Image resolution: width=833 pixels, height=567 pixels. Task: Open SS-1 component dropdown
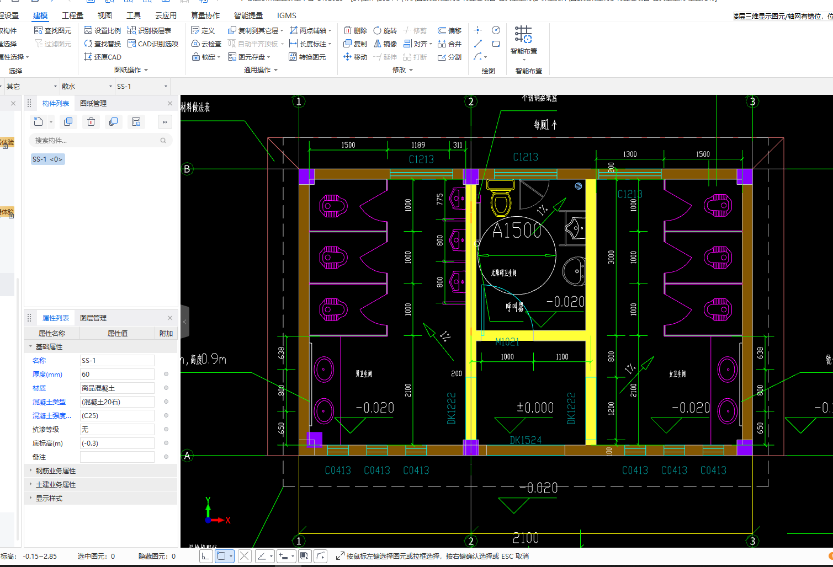[166, 87]
